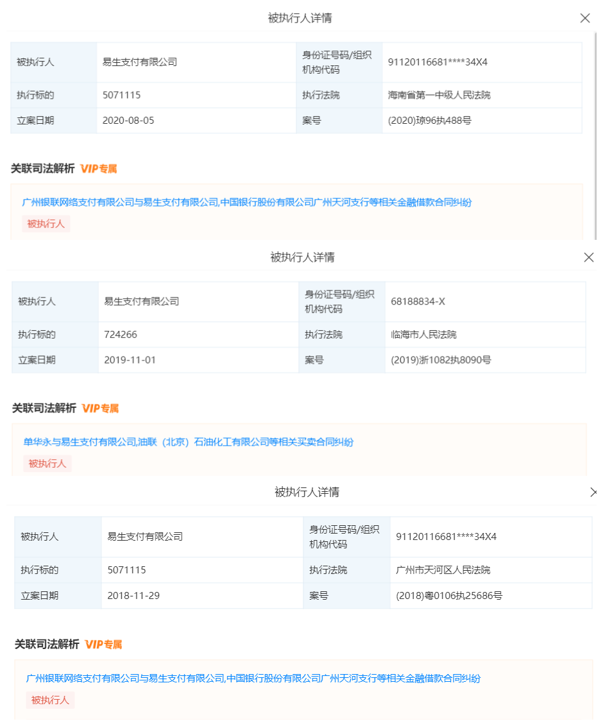Select case number (2018)粤0106执25686号

(x=449, y=596)
